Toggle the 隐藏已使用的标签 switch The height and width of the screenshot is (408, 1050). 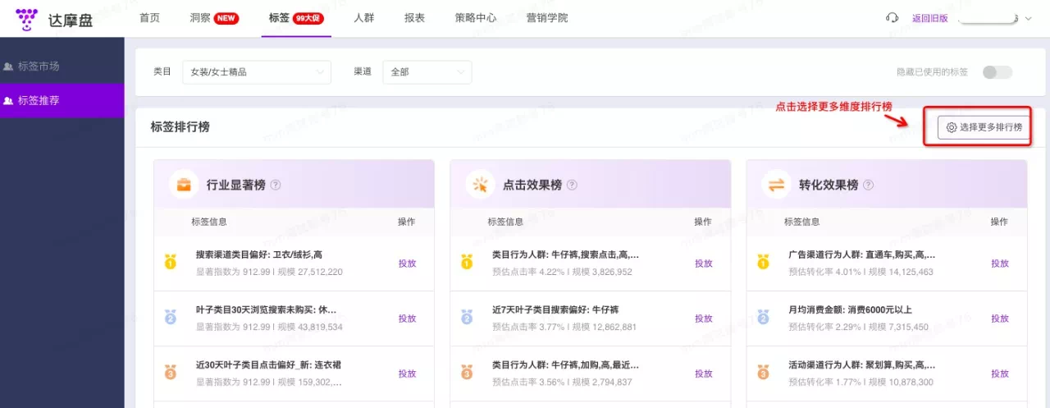tap(997, 72)
